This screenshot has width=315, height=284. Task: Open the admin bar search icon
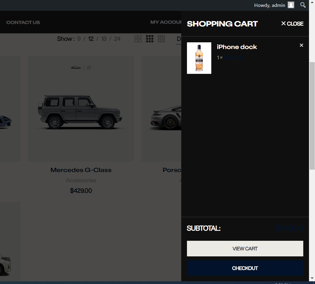[x=303, y=5]
